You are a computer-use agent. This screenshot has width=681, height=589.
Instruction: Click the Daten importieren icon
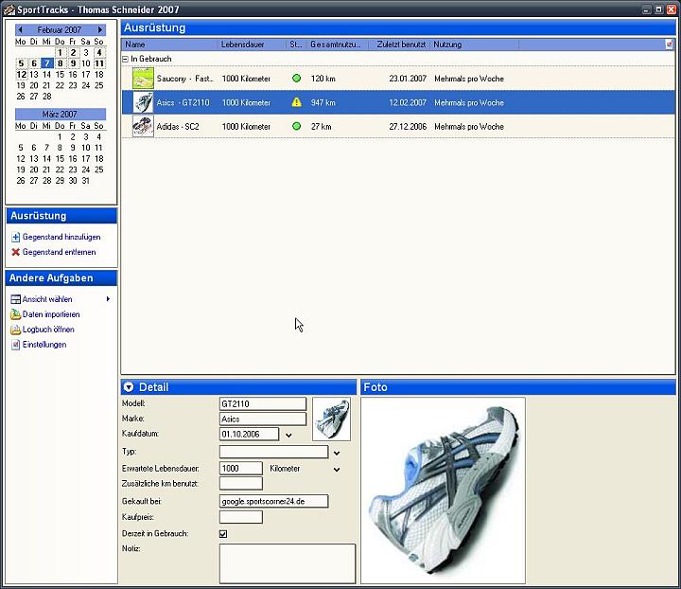pyautogui.click(x=15, y=314)
